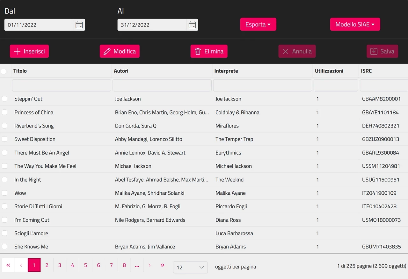Tick the checkbox for The Way You Make Me Feel

tap(4, 166)
